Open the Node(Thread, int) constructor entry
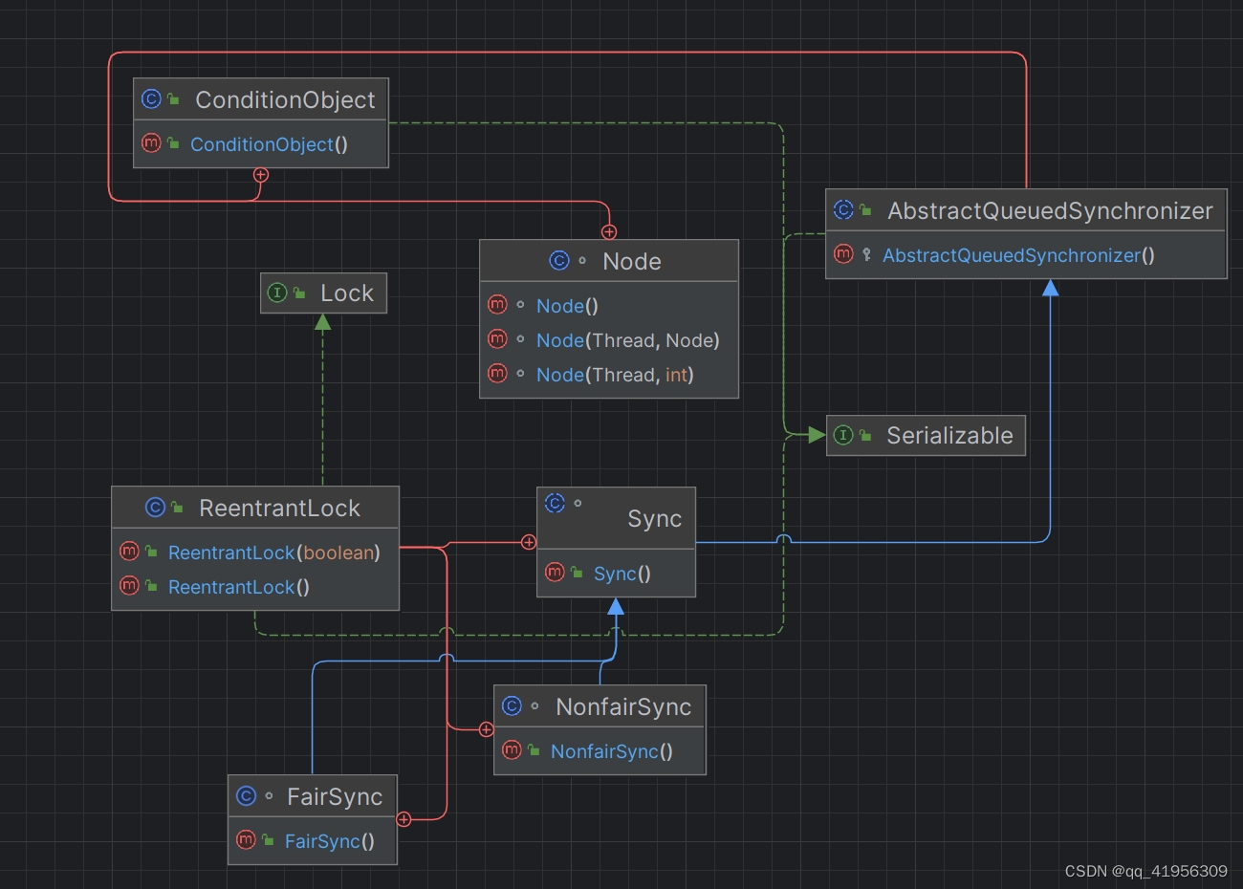 coord(615,375)
